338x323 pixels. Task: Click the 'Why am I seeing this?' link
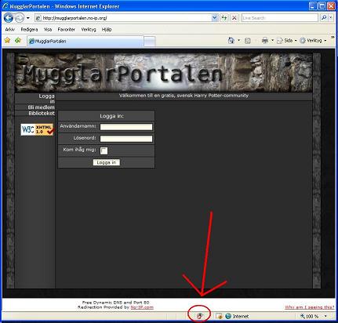[x=310, y=307]
